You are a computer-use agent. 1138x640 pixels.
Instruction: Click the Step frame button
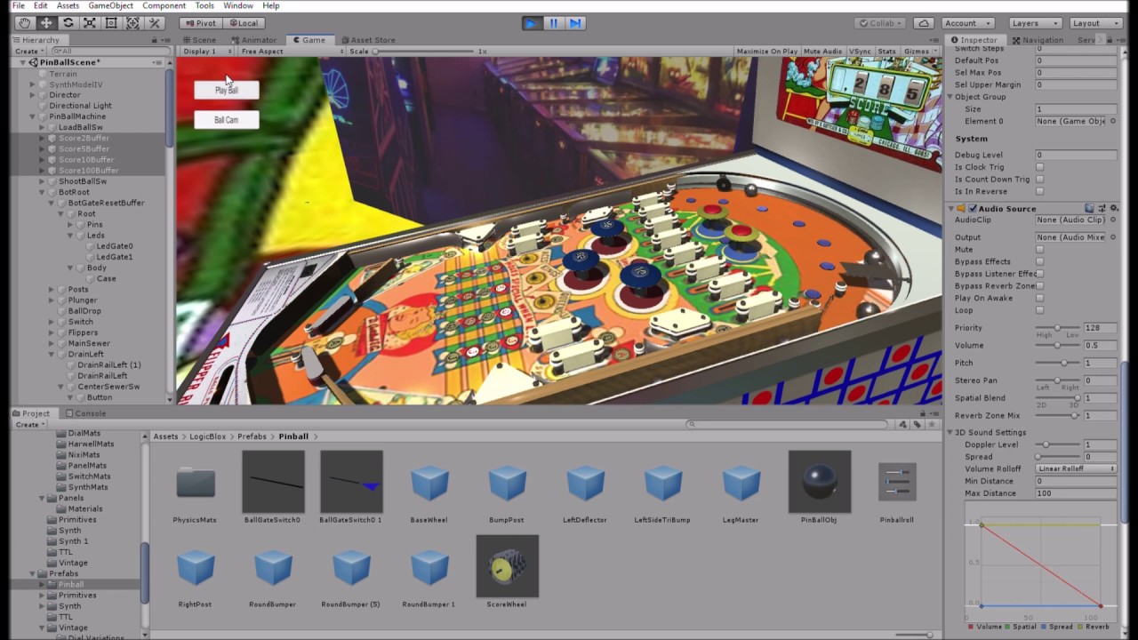[x=575, y=23]
